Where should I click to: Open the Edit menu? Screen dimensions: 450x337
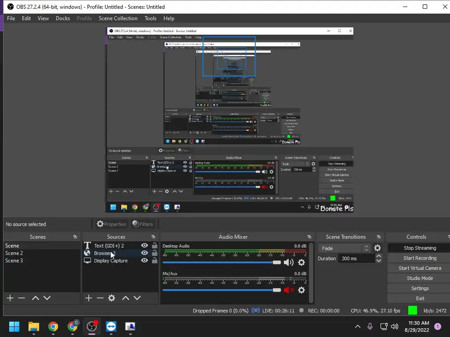click(x=26, y=18)
